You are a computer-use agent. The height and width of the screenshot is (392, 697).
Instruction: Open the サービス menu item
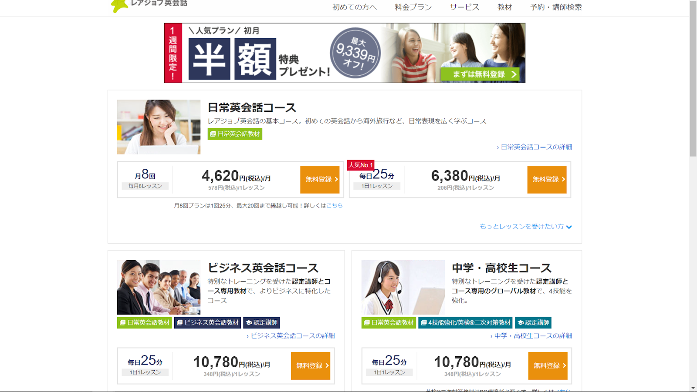click(x=464, y=7)
